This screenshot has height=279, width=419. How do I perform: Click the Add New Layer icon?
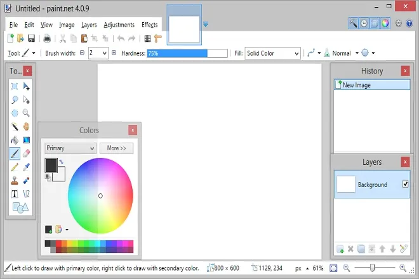[x=340, y=249]
